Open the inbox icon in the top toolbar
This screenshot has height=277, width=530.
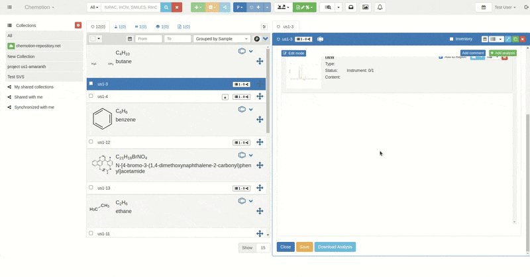point(351,7)
